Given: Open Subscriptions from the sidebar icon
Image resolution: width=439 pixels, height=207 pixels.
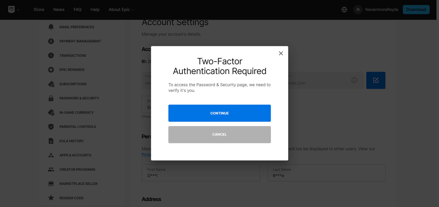Looking at the screenshot, I should tap(51, 84).
